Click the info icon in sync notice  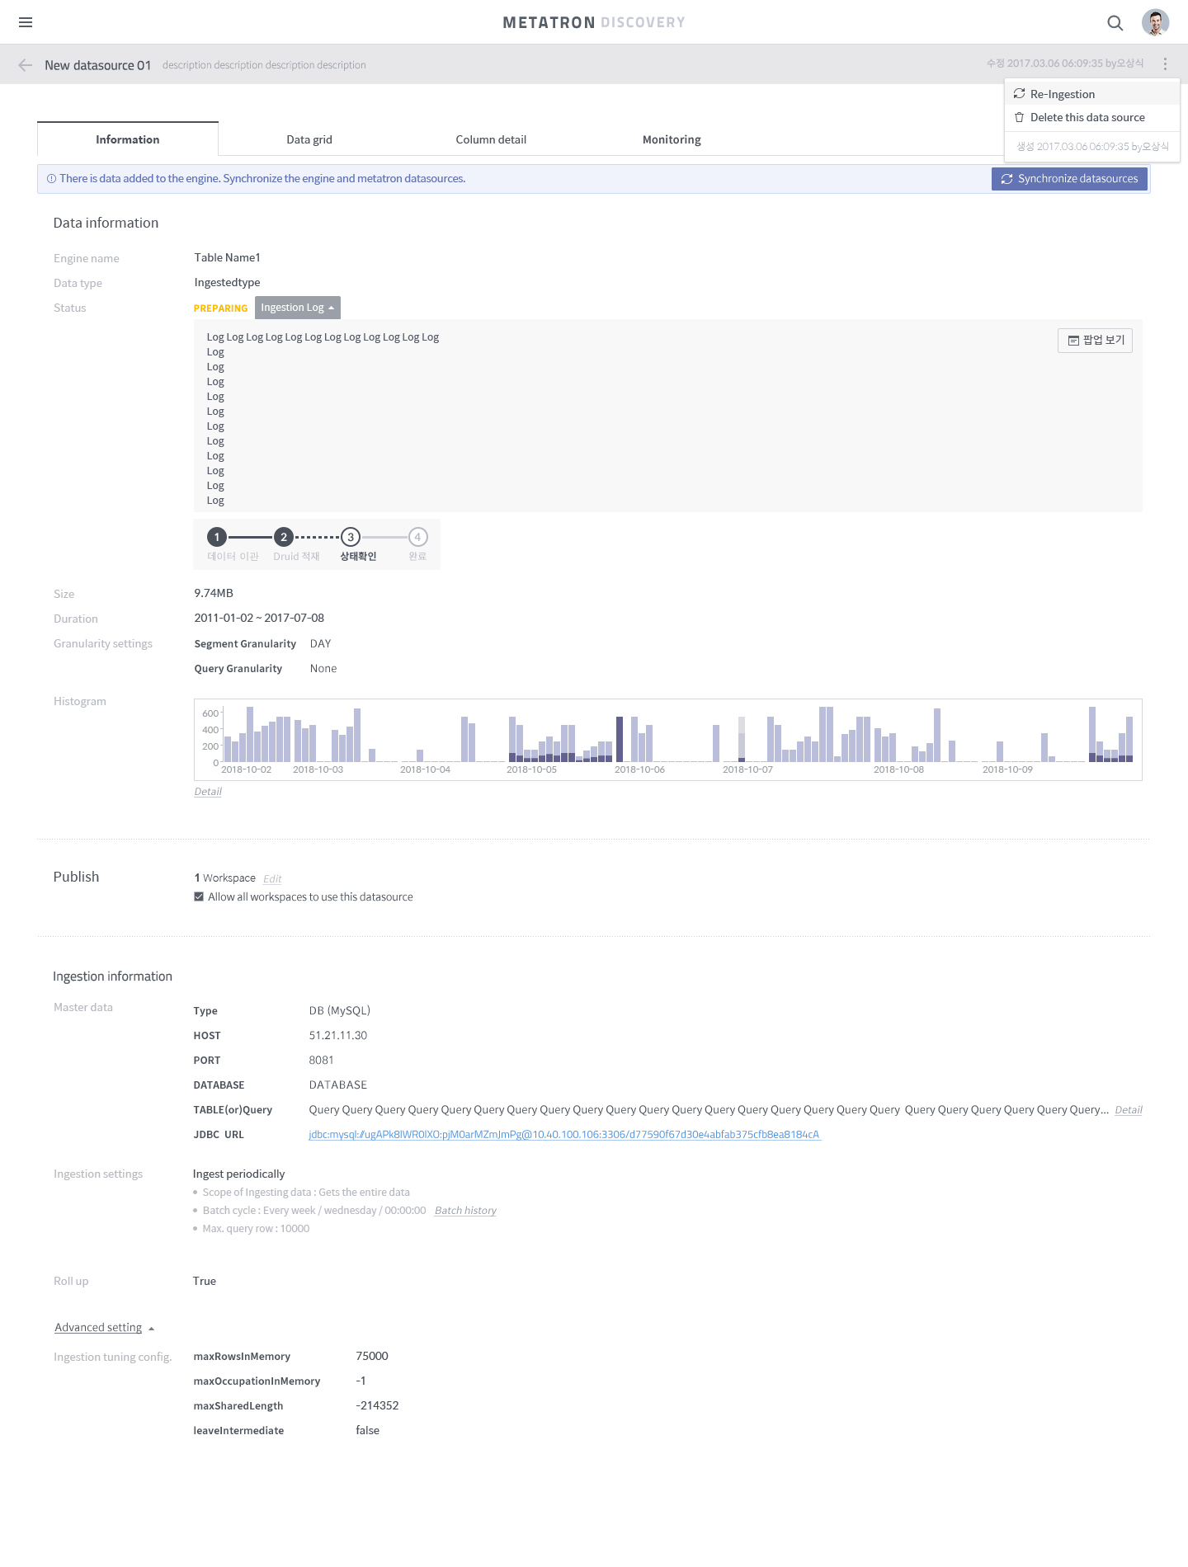click(51, 179)
